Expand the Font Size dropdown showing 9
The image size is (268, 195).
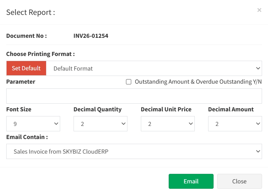click(33, 124)
